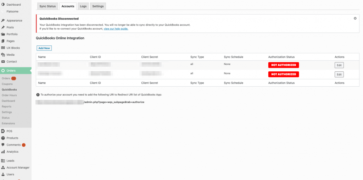Open Order Hours submenu item
Screen dimensions: 363x180
(9, 96)
